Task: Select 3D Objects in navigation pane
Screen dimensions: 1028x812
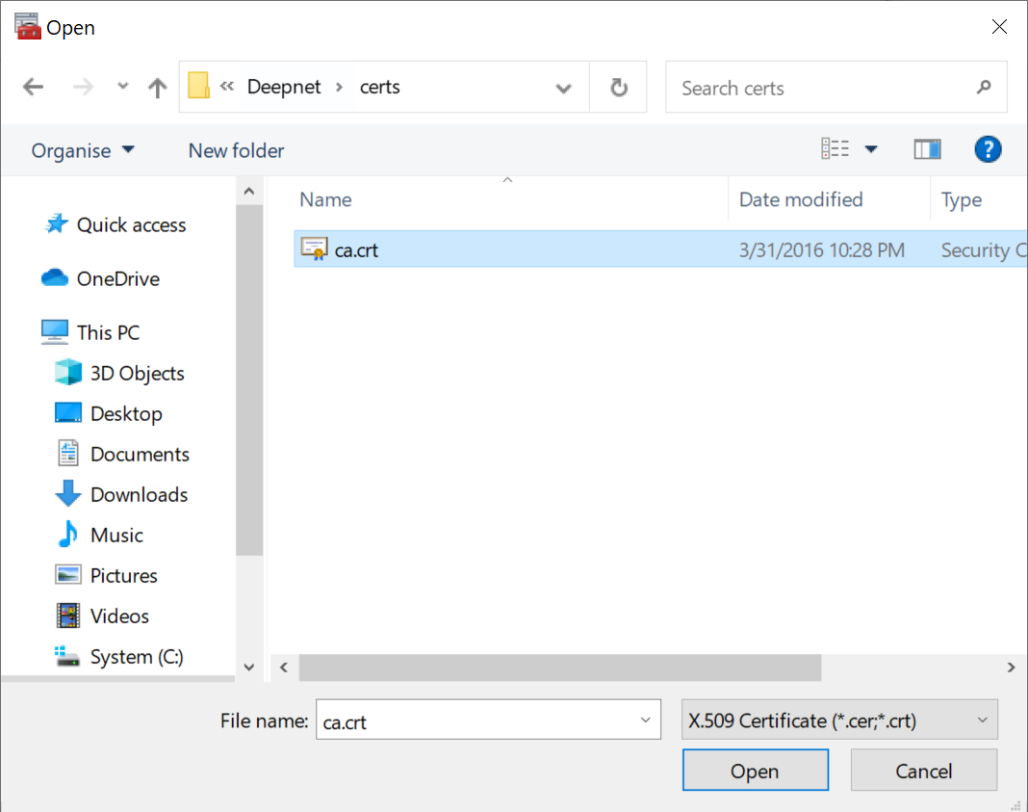Action: [137, 373]
